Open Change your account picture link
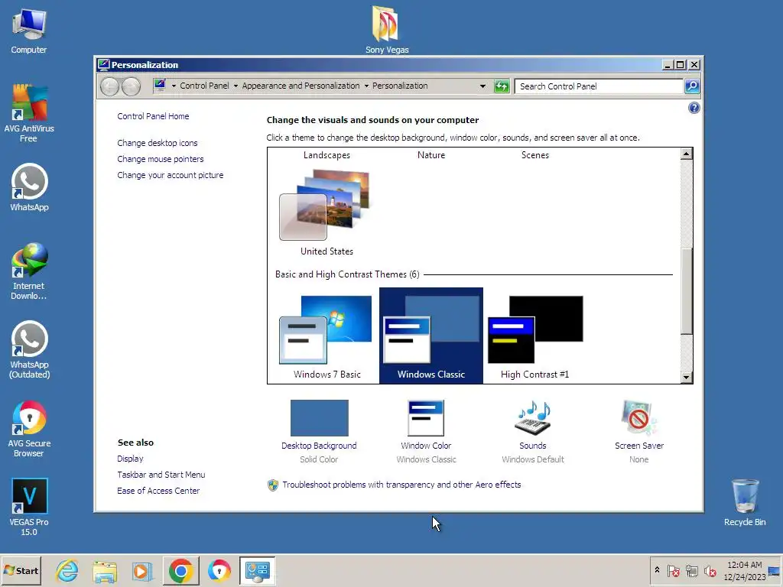This screenshot has width=783, height=587. click(x=171, y=175)
